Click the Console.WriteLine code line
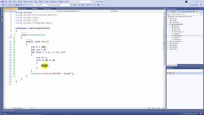This screenshot has height=115, width=204. (53, 73)
